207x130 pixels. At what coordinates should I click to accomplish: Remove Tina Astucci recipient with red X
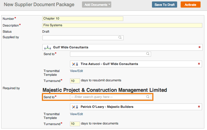click(x=199, y=64)
